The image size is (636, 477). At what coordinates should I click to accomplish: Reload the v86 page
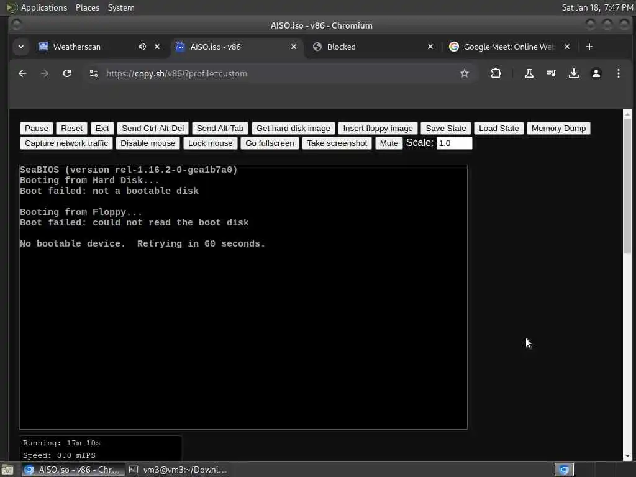[67, 73]
